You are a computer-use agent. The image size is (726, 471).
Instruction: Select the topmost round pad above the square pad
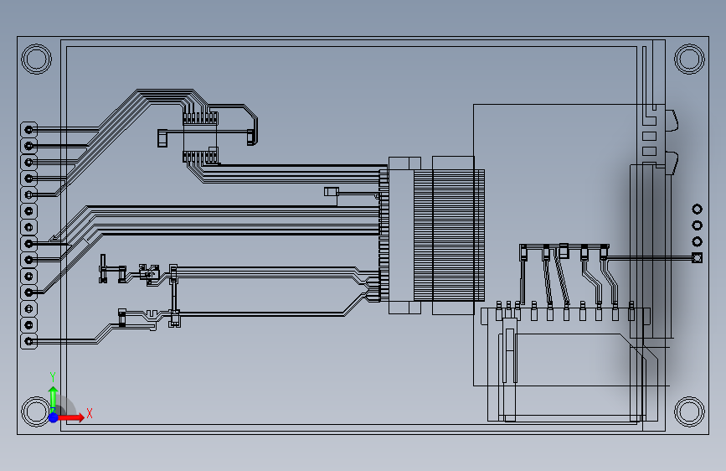(697, 209)
